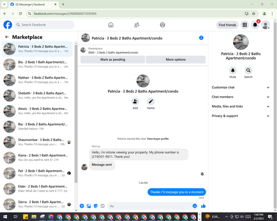The image size is (277, 221).
Task: Open View buyer profile link
Action: pos(158,139)
